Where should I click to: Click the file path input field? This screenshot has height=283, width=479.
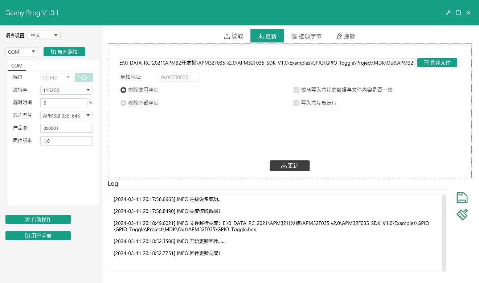click(266, 63)
